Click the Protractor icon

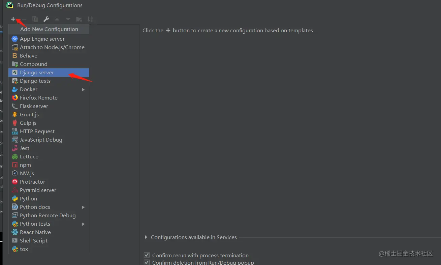click(x=15, y=182)
